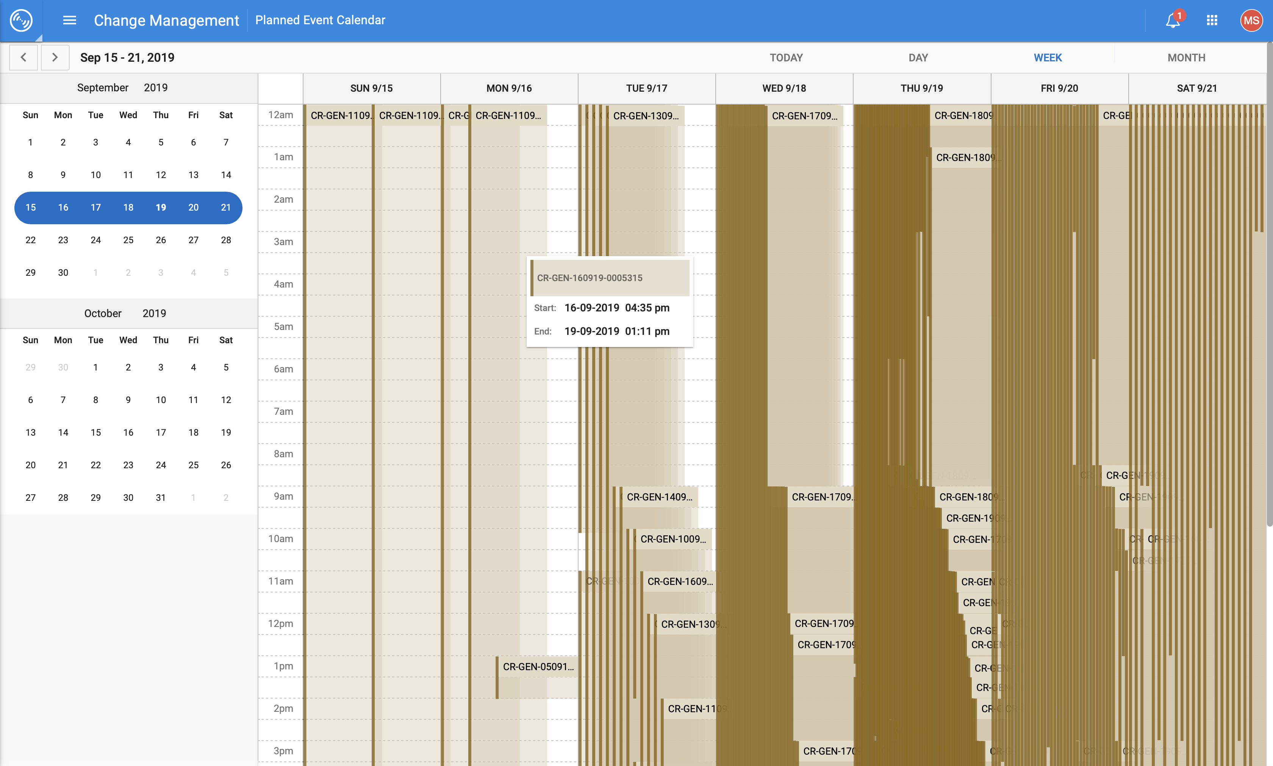Click the 9am time slot label
1273x766 pixels.
tap(283, 496)
